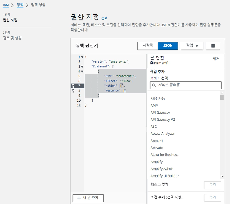Collapse fold arrow on line 4
Viewport: 230px width, 204px height.
(82, 72)
